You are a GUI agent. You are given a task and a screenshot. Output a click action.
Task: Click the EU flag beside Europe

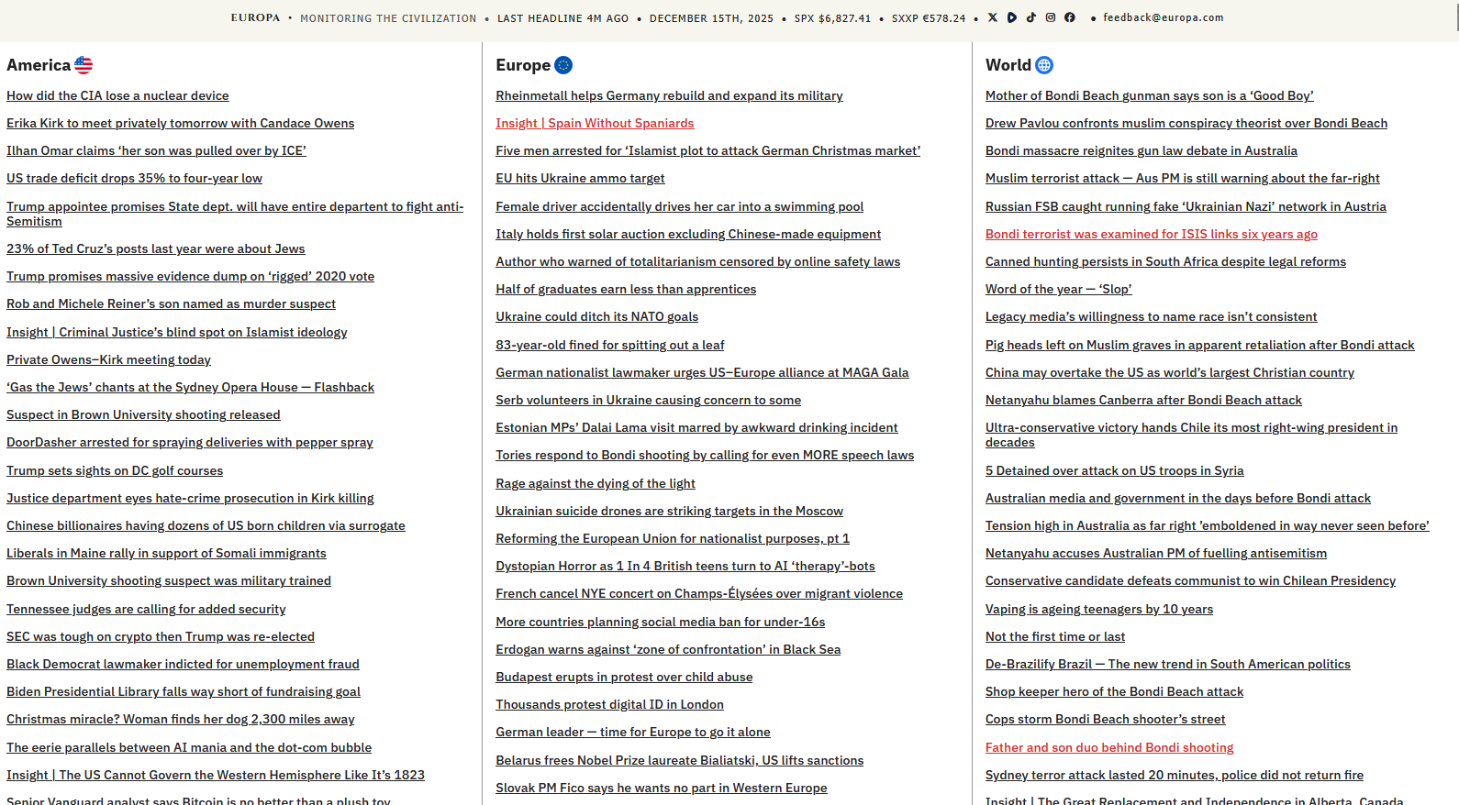563,65
